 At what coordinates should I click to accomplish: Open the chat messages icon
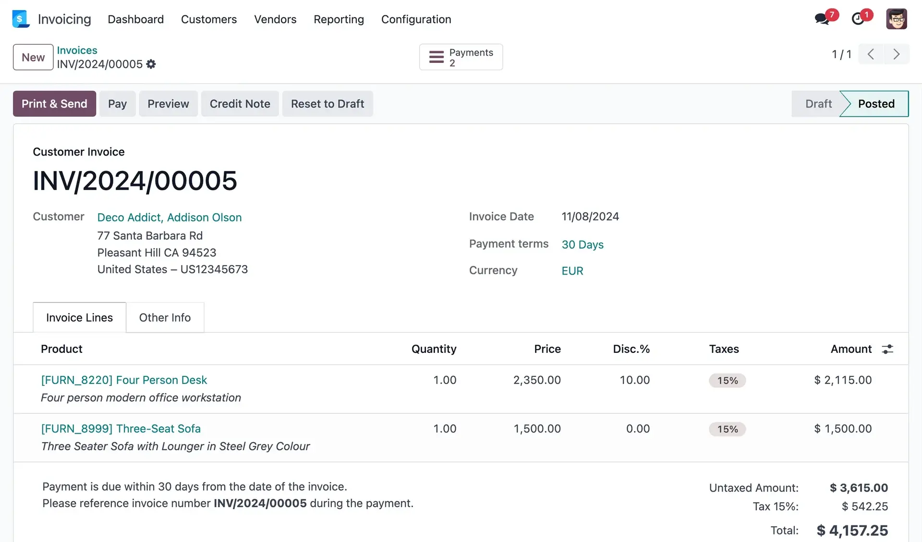822,19
